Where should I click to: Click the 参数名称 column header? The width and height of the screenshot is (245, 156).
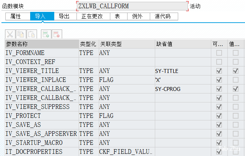point(42,44)
